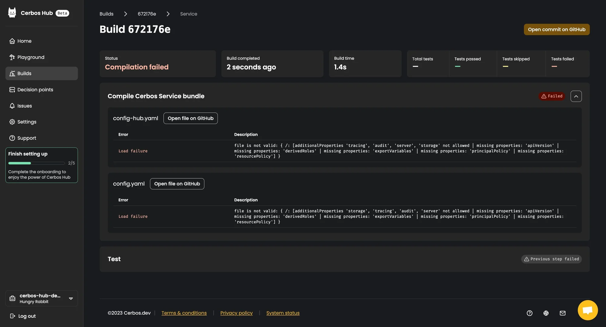Collapse the Compile Cerbos Service bundle section
Image resolution: width=606 pixels, height=327 pixels.
pos(576,96)
